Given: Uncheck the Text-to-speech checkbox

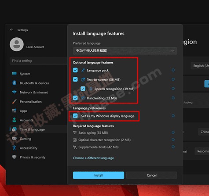Looking at the screenshot, I should click(x=75, y=79).
